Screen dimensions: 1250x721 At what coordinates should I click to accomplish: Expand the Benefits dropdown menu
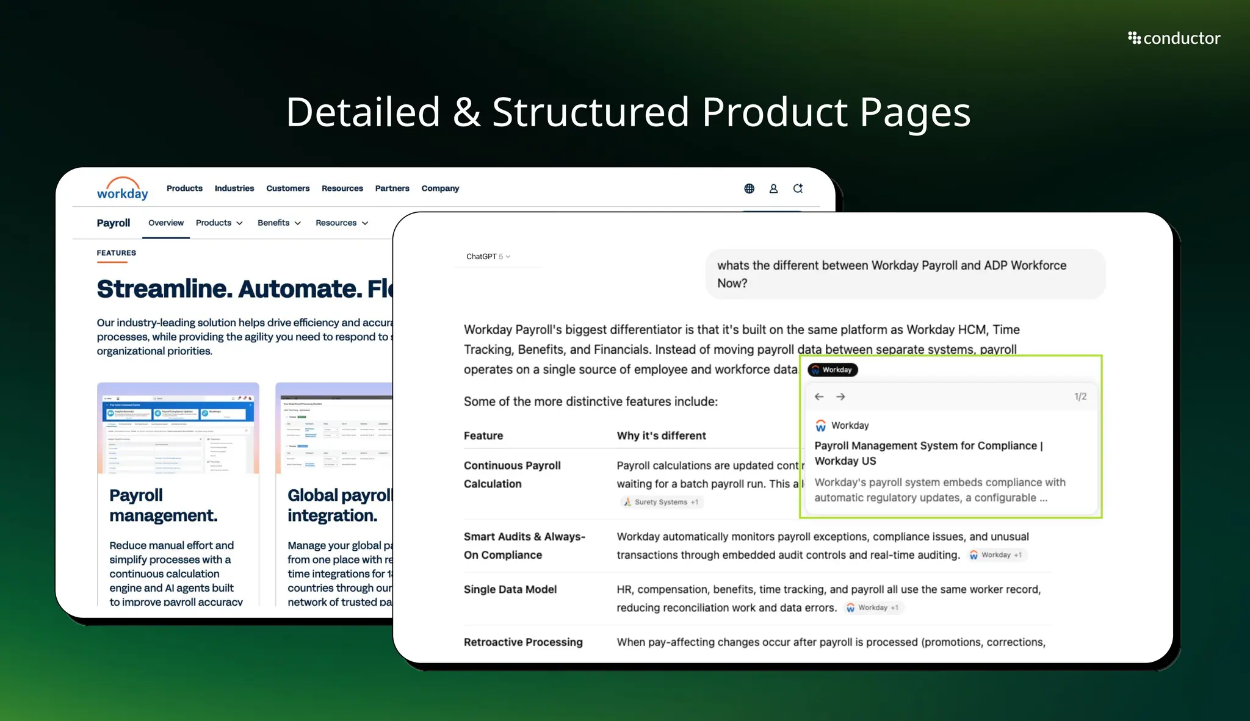pyautogui.click(x=279, y=223)
